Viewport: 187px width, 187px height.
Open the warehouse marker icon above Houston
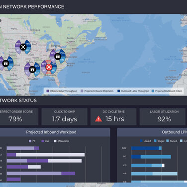click(32, 69)
